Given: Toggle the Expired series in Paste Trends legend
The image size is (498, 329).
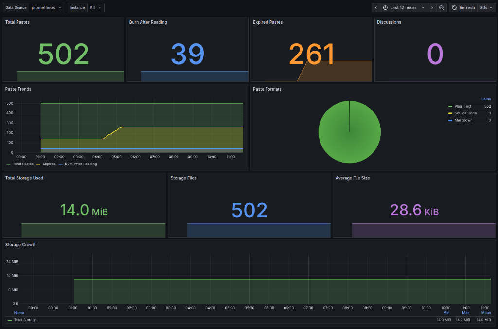Looking at the screenshot, I should click(49, 164).
